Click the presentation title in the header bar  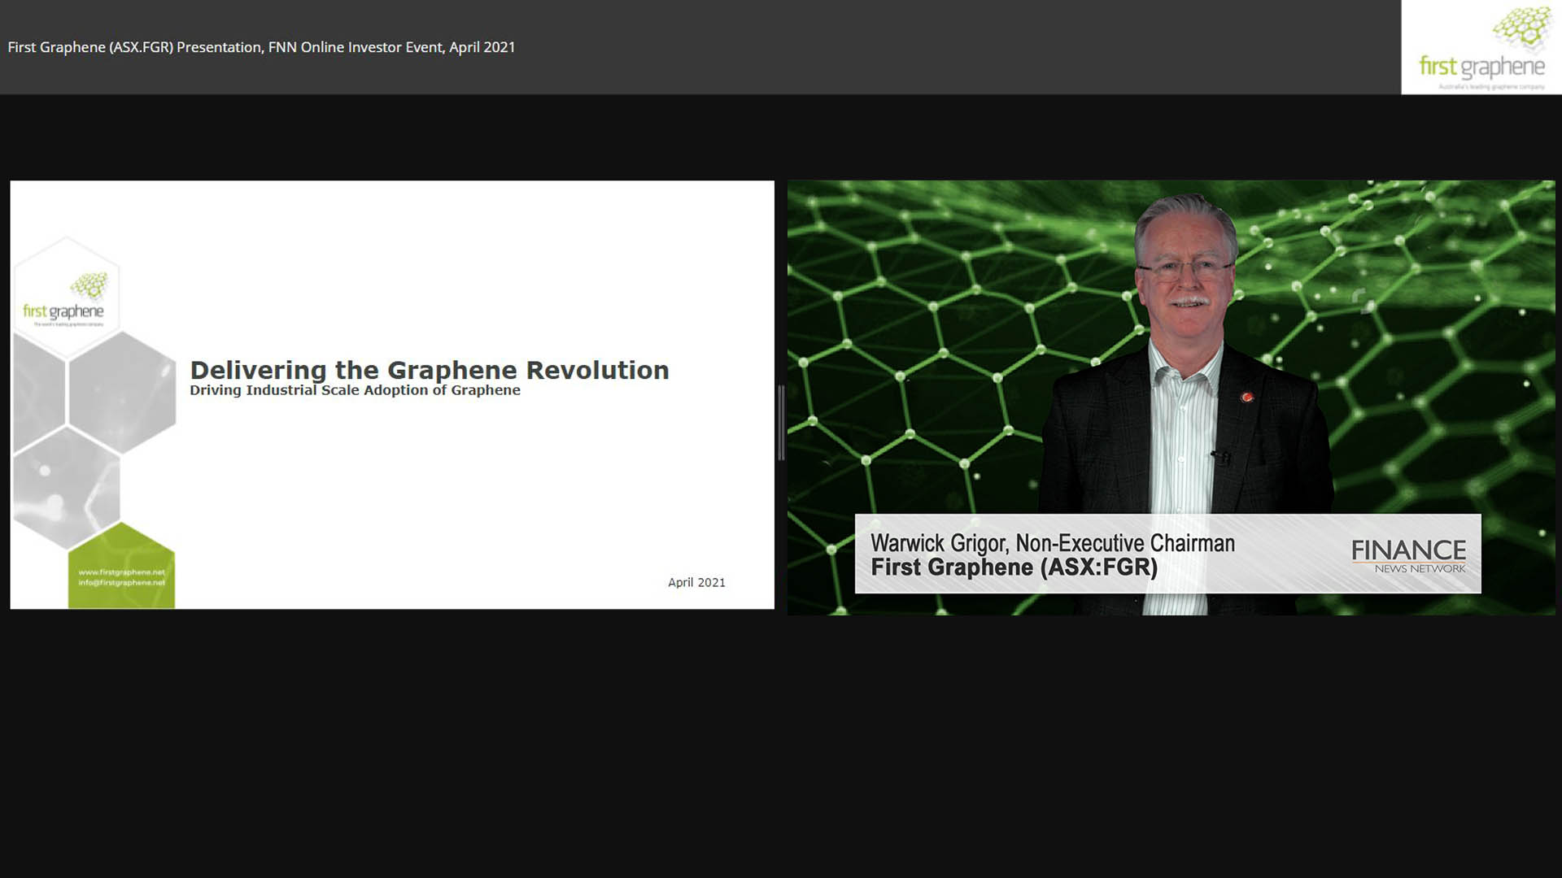tap(261, 47)
